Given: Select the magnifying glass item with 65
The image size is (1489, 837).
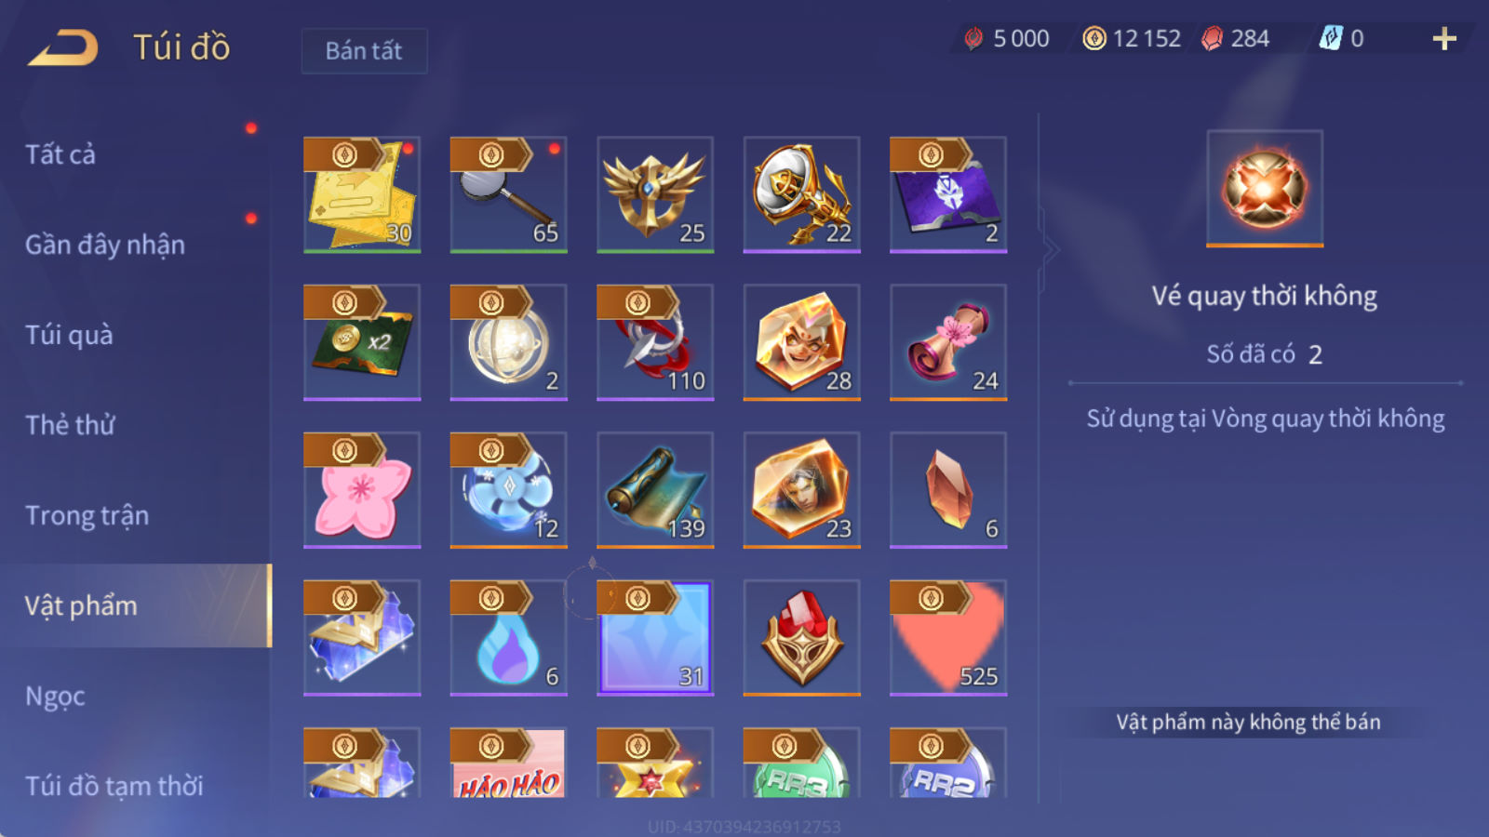Looking at the screenshot, I should (508, 194).
